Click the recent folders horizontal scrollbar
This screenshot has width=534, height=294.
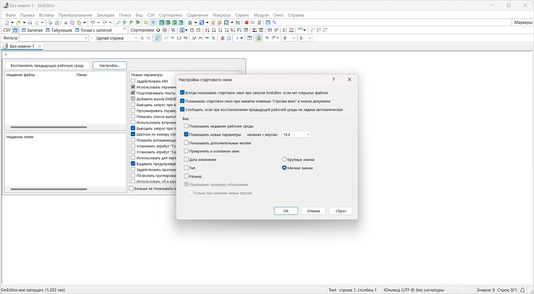pos(49,189)
